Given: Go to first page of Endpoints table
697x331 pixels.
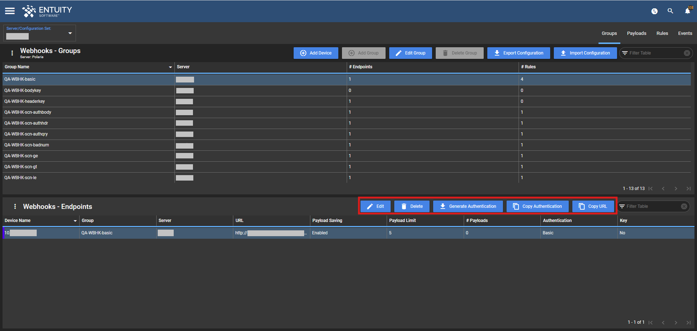Looking at the screenshot, I should [650, 322].
